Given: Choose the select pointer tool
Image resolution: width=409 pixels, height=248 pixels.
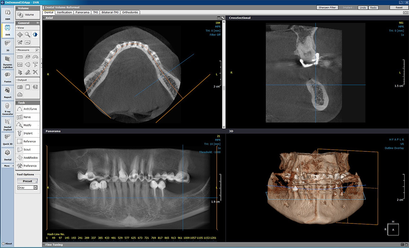Looking at the screenshot, I should (x=20, y=72).
